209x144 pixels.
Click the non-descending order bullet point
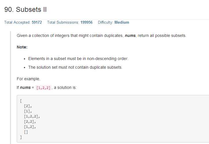[78, 59]
